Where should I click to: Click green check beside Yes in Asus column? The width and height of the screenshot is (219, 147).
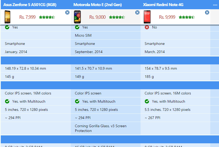coord(7,27)
